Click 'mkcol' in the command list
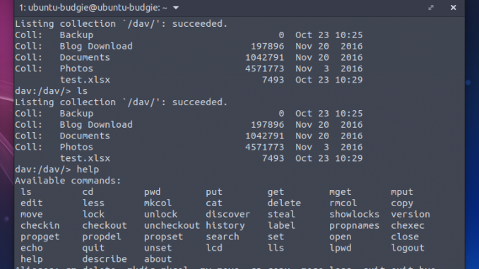The width and height of the screenshot is (479, 269). 158,203
